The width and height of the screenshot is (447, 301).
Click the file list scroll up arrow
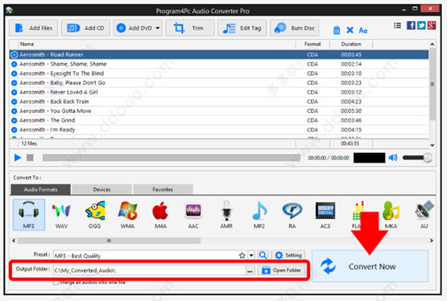432,45
